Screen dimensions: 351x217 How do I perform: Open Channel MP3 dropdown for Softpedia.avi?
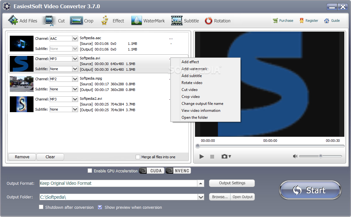pos(75,59)
